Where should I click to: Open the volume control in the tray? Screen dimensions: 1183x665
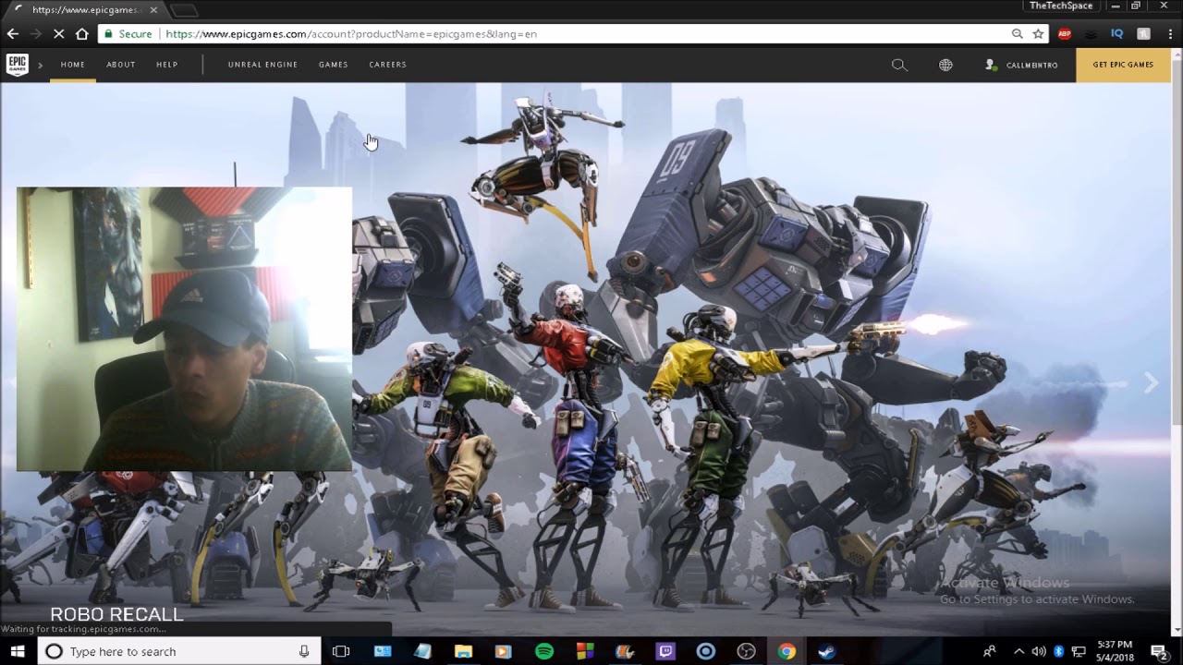[x=1039, y=651]
